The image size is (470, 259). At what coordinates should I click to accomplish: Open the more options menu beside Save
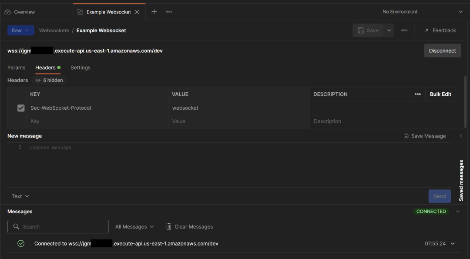tap(404, 30)
